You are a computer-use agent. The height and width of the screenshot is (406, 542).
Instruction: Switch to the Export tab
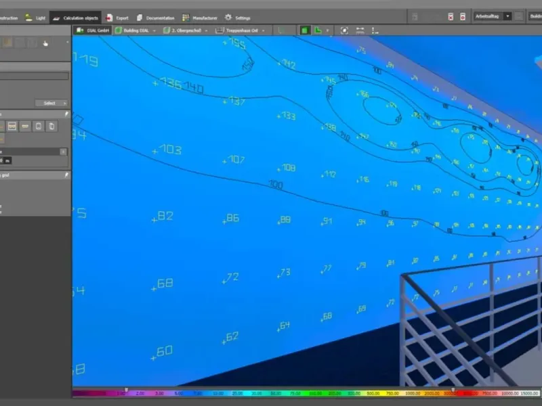click(117, 18)
